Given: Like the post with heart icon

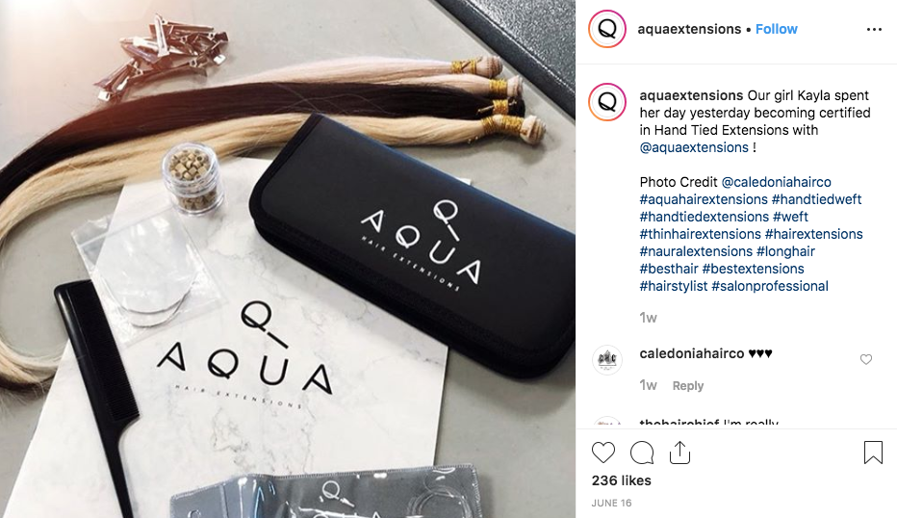Looking at the screenshot, I should tap(602, 453).
